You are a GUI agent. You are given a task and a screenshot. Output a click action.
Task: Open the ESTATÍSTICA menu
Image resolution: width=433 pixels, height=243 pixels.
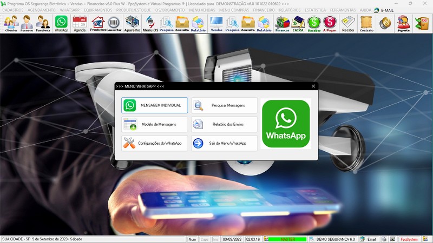click(x=315, y=10)
